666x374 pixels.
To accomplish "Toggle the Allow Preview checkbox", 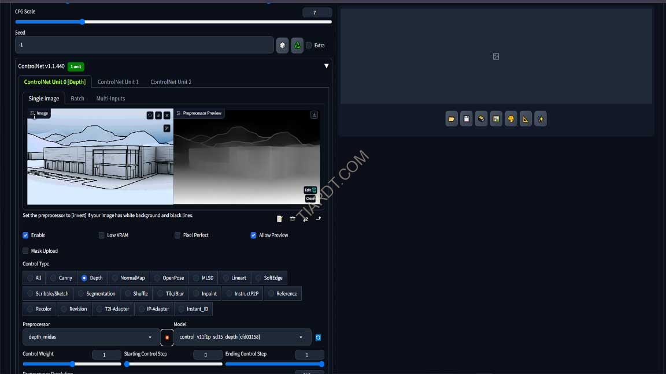I will [x=254, y=235].
